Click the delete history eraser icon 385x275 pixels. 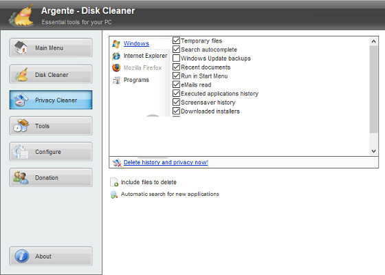point(117,162)
